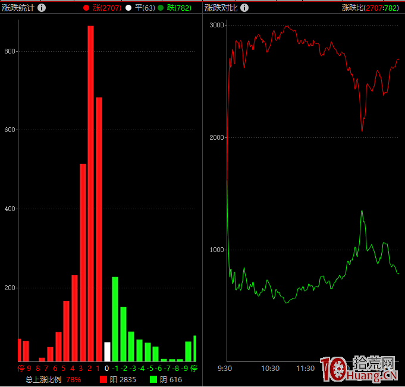
Task: Click the red bar for 3 percent
Action: tap(83, 263)
